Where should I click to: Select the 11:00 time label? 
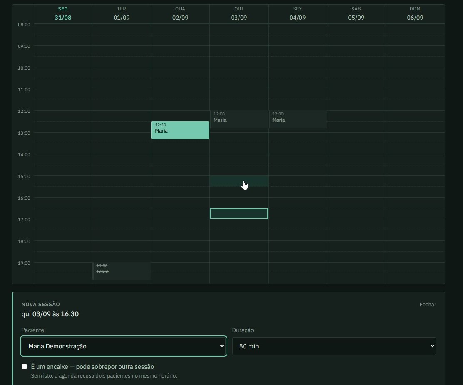pos(24,90)
